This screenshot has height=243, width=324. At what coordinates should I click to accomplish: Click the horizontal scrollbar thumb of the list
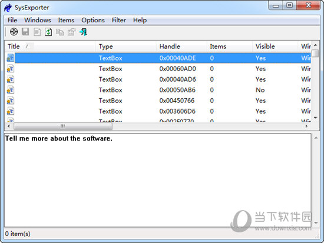63,126
